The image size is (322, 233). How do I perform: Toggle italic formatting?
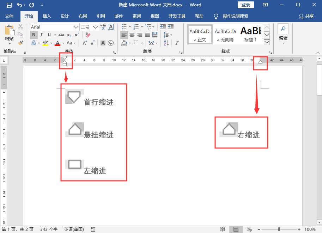41,35
